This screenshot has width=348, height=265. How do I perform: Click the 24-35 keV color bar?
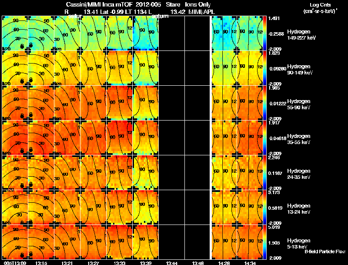click(264, 173)
